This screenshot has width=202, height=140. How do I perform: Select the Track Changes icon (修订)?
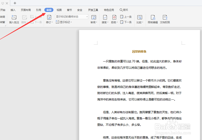pyautogui.click(x=49, y=17)
